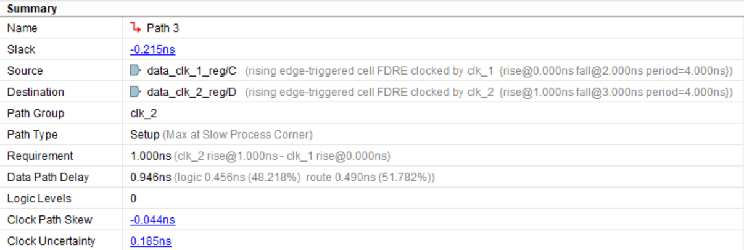This screenshot has height=250, width=744.
Task: Select the Data Path Delay row label
Action: point(48,177)
